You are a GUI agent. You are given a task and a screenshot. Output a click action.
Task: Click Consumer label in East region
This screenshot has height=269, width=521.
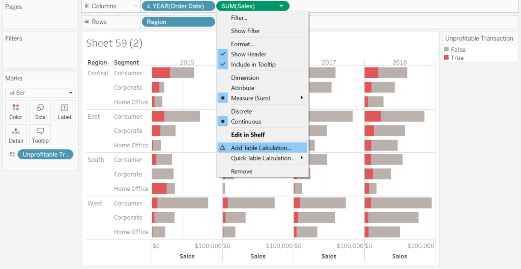pos(128,117)
